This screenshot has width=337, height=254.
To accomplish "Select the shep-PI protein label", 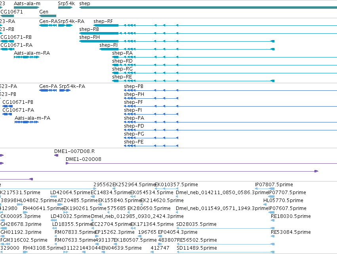I will (x=133, y=110).
